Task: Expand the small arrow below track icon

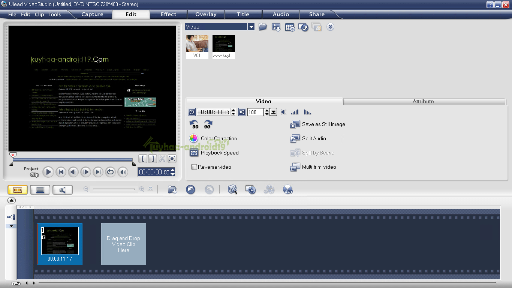Action: (x=11, y=226)
